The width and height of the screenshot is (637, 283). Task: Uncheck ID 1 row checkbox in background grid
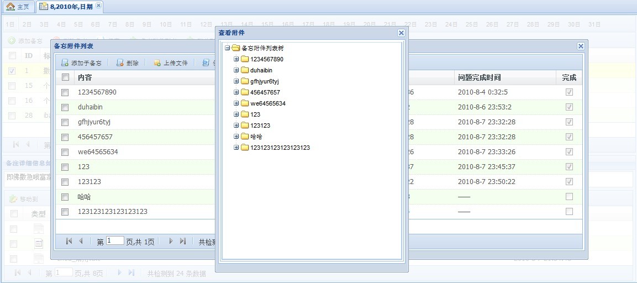coord(12,71)
